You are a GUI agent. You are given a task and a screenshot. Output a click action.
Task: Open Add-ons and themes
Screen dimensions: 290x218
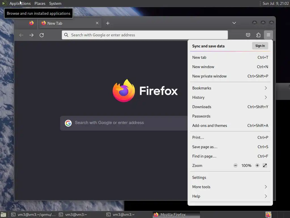tap(230, 125)
